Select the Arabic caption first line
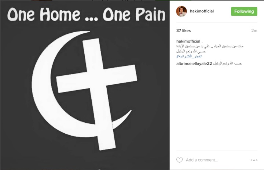This screenshot has width=264, height=170. (210, 46)
